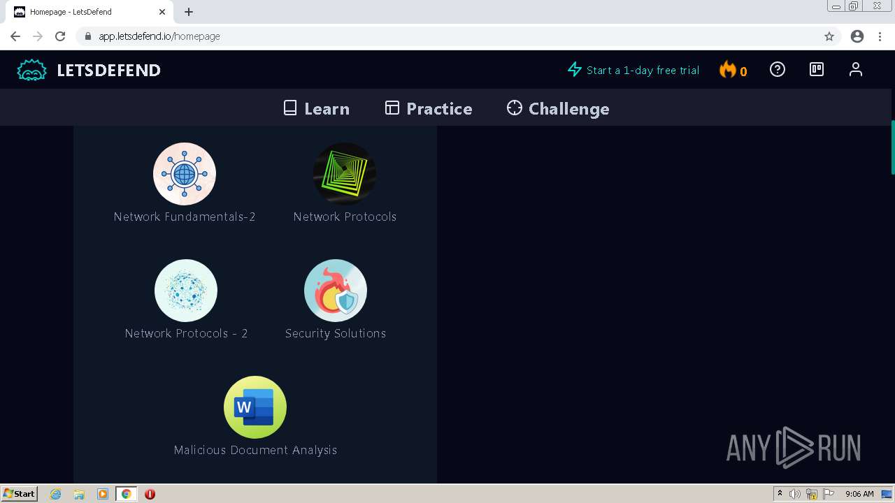This screenshot has width=895, height=503.
Task: Click the lightning bolt trial icon
Action: [x=575, y=70]
